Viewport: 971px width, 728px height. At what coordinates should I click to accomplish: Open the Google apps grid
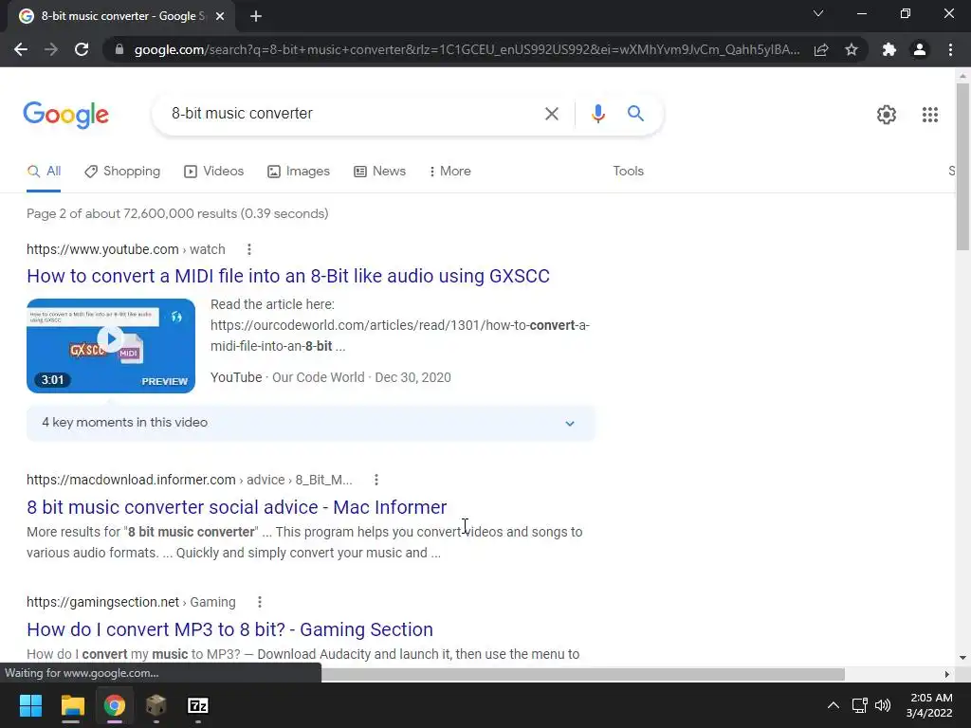[x=929, y=115]
